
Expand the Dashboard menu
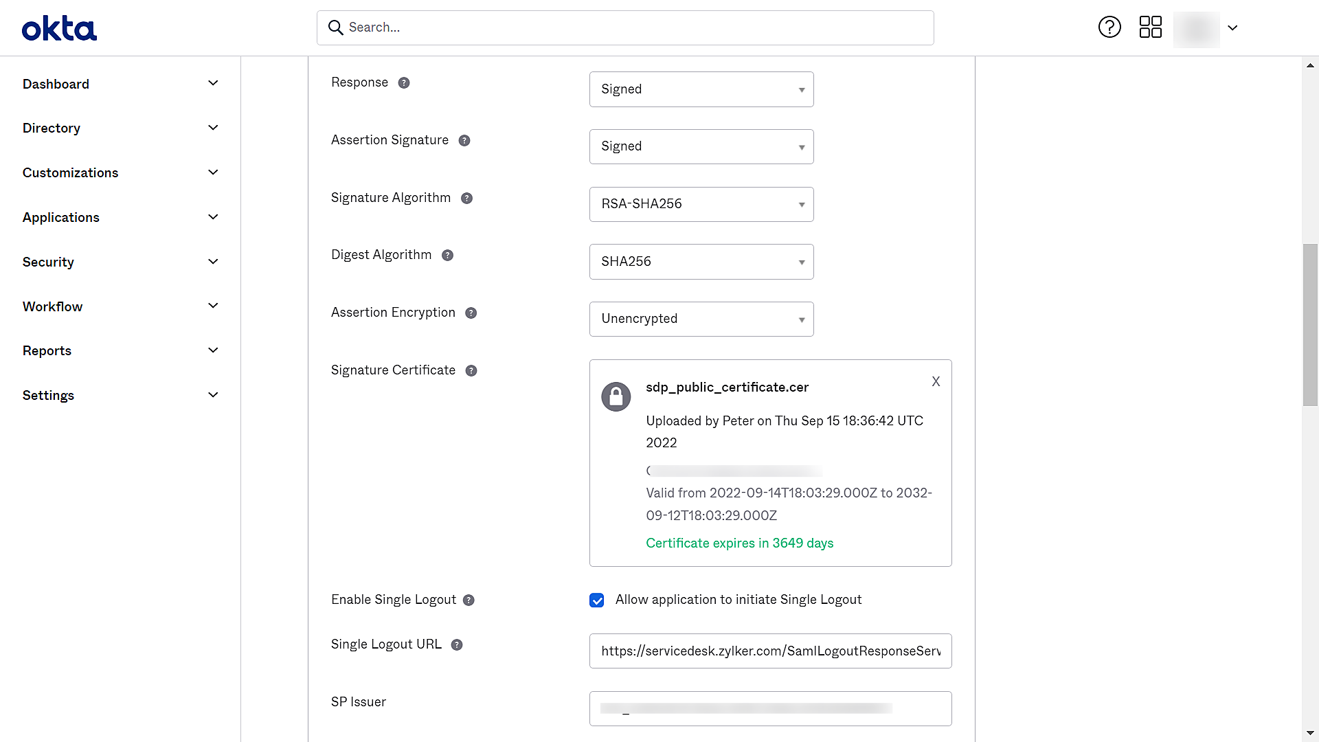(120, 84)
